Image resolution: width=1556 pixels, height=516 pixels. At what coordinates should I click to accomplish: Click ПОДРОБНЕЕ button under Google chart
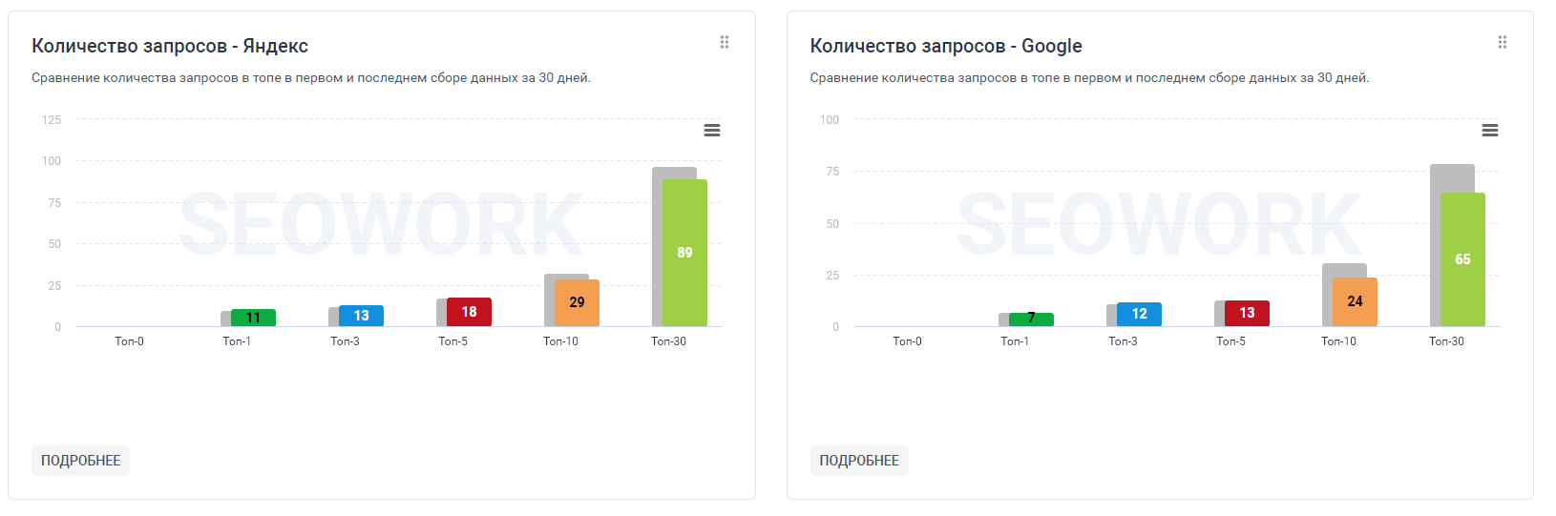coord(859,461)
